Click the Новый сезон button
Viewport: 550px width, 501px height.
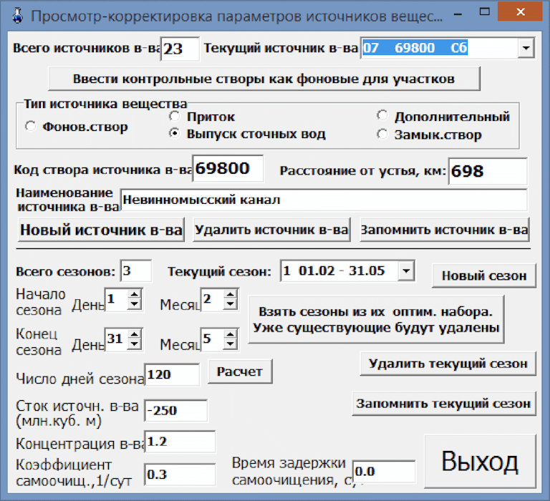(x=483, y=275)
